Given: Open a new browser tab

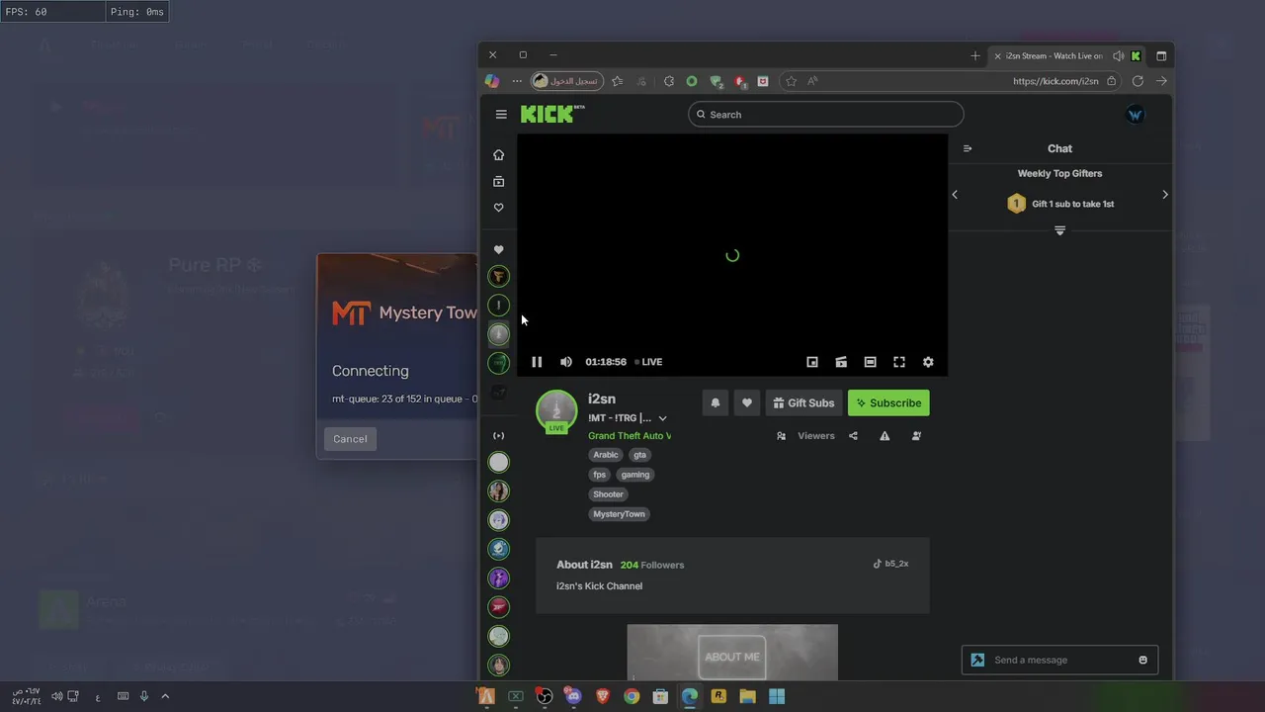Looking at the screenshot, I should (x=975, y=56).
